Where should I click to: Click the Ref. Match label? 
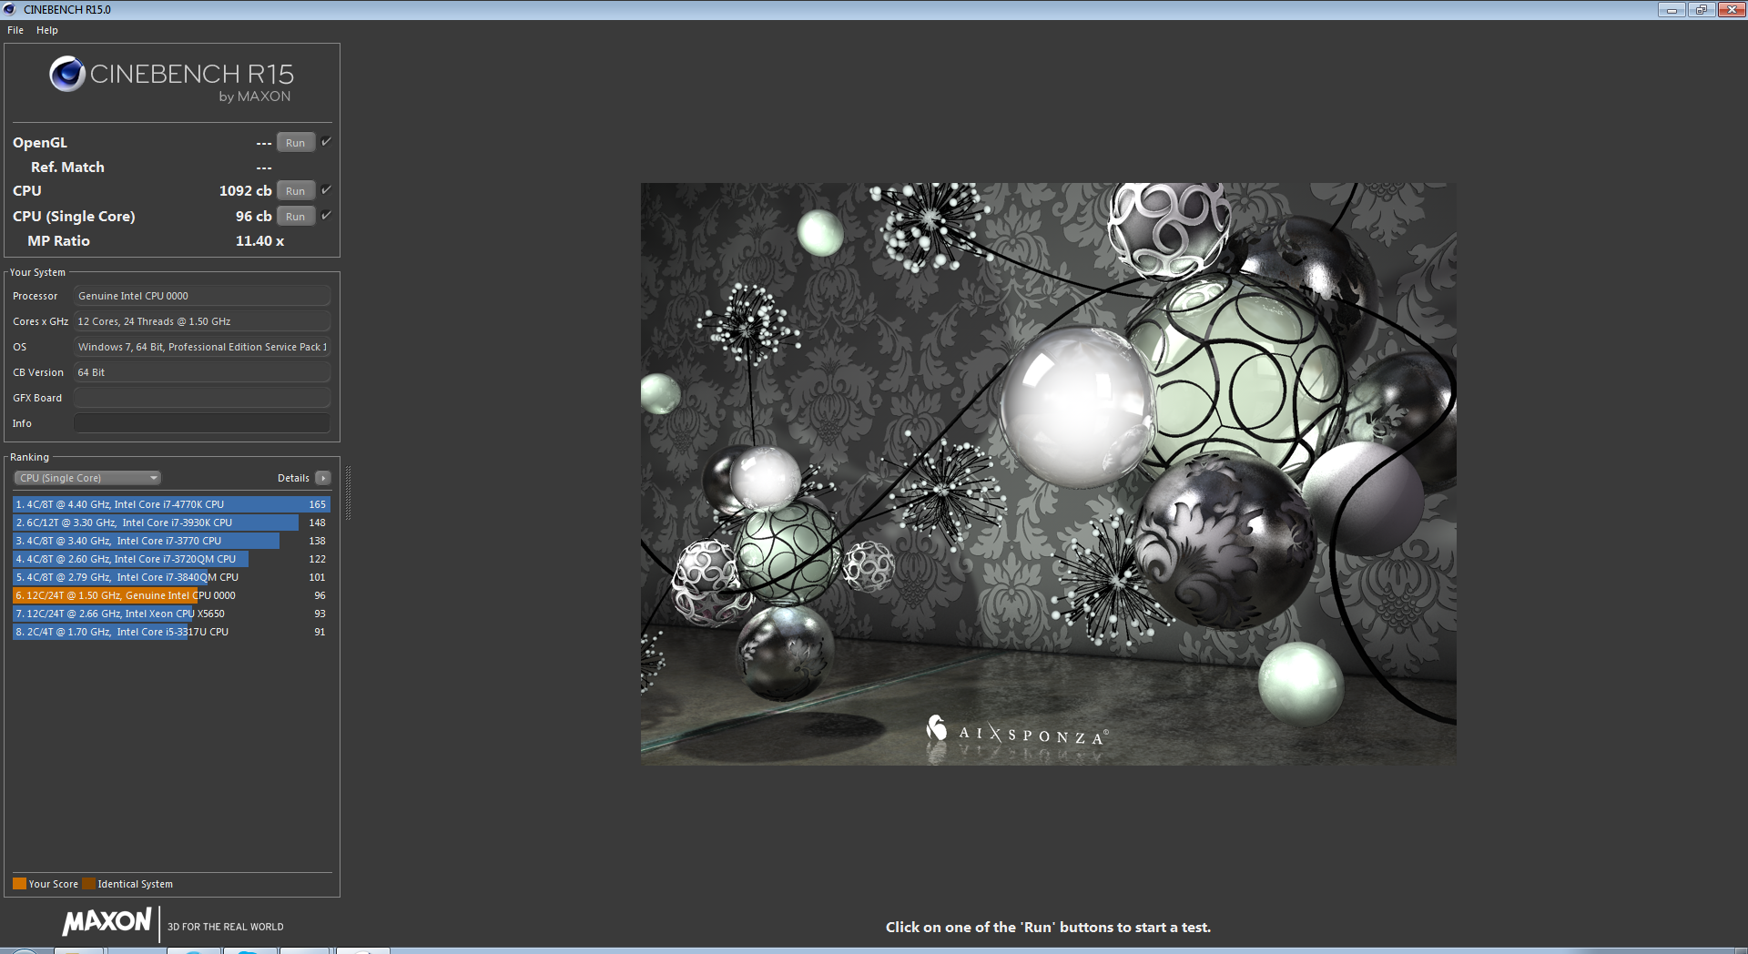click(67, 167)
